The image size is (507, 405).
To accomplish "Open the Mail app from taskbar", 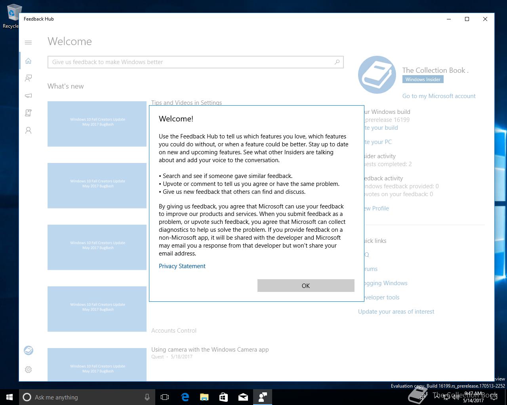I will [x=243, y=397].
